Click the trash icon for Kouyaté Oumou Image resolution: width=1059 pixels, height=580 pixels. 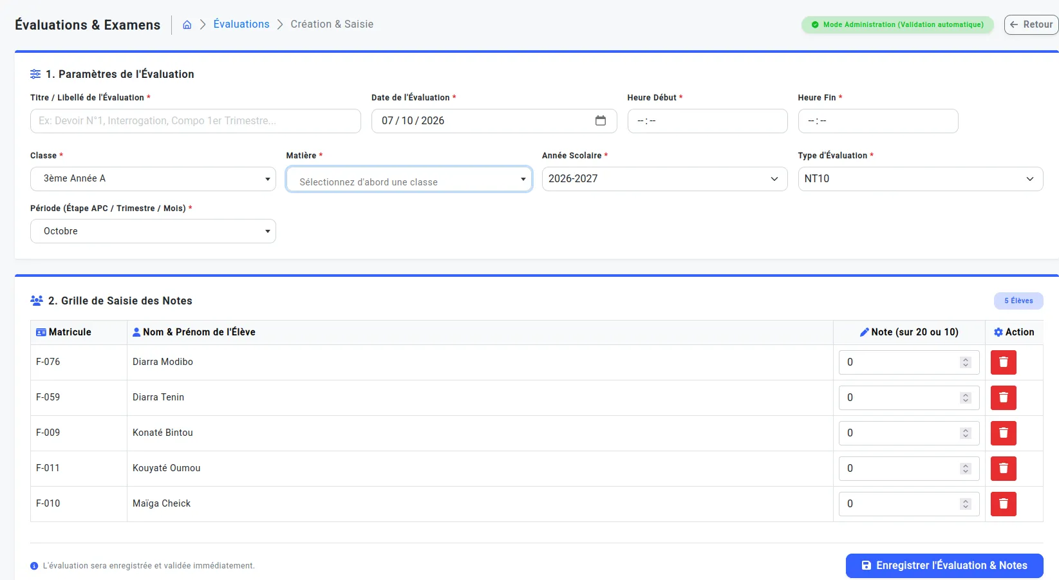(x=1003, y=469)
